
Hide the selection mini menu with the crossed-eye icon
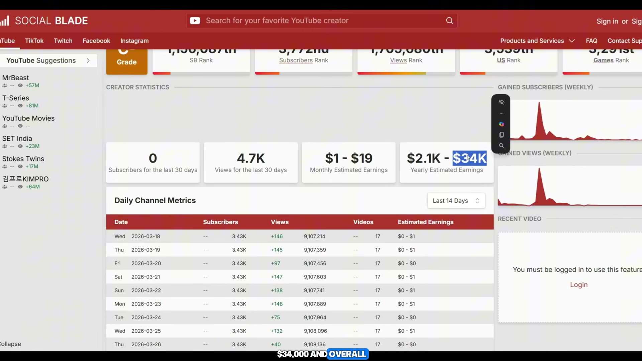click(x=501, y=102)
